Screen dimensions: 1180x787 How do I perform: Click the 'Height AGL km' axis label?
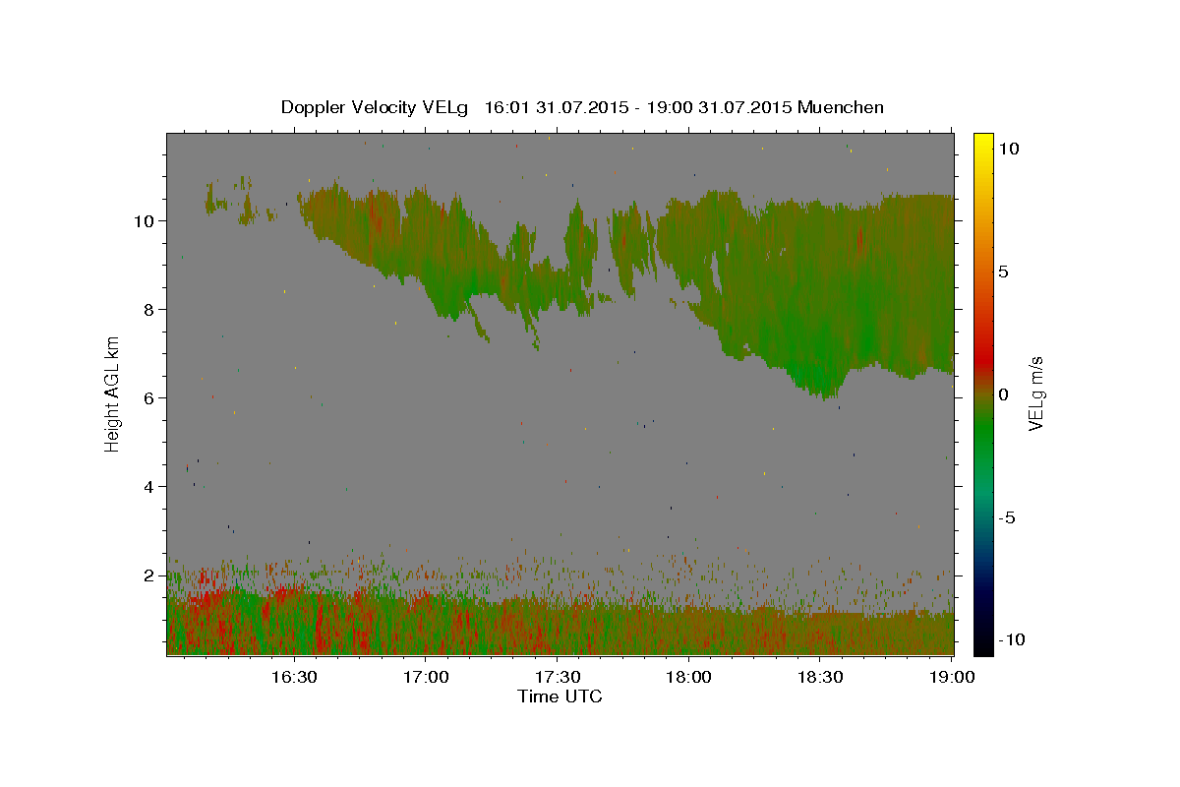pos(113,393)
